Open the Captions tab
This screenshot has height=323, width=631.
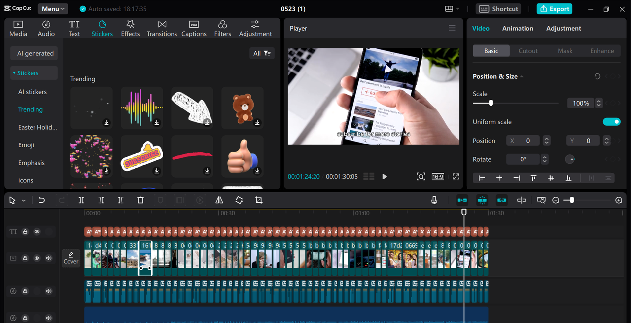point(194,29)
